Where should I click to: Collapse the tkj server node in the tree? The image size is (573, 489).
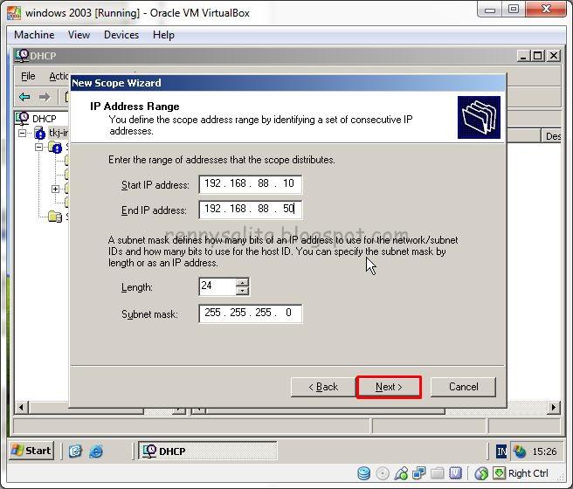(23, 133)
